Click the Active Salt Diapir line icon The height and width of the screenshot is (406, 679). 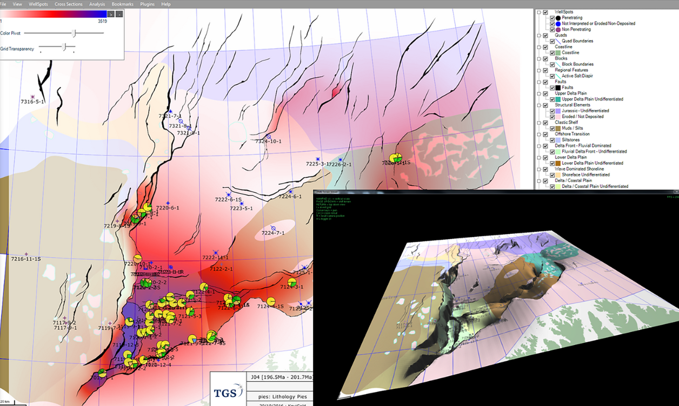click(x=558, y=76)
